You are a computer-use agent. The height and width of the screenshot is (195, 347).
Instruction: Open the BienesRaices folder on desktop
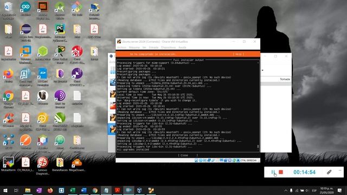(60, 164)
